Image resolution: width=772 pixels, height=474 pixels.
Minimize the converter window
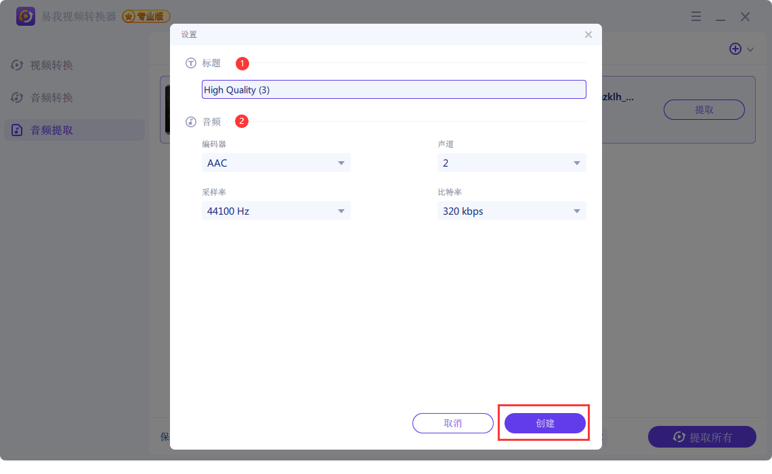(721, 17)
